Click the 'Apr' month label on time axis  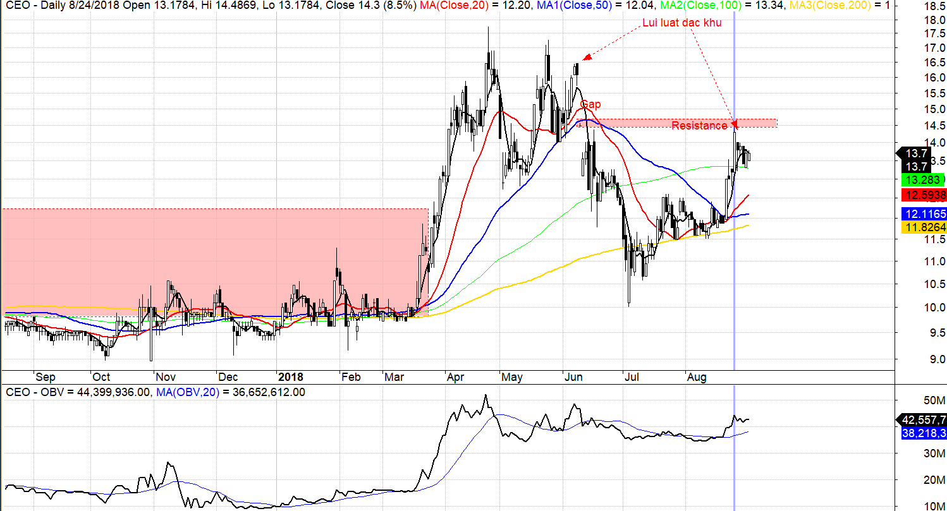(456, 377)
